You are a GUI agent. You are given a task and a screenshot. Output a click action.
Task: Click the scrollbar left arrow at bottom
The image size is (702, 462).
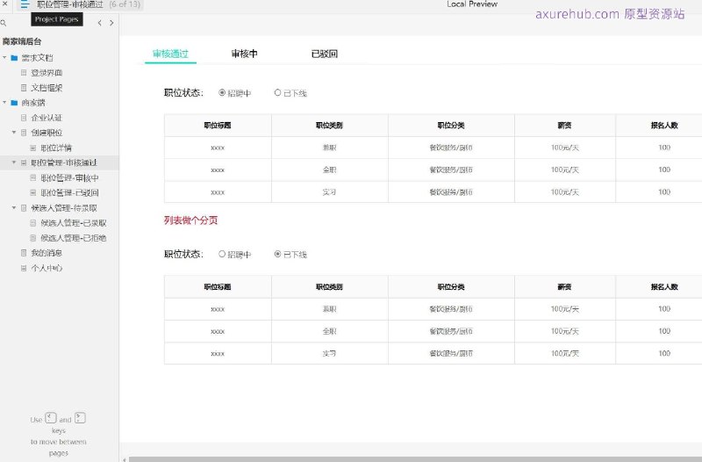125,459
